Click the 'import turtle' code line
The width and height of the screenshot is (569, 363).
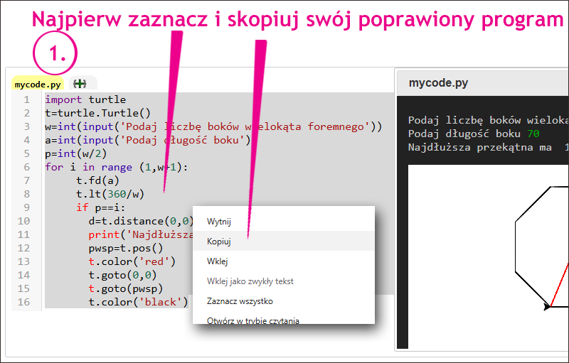pos(85,100)
